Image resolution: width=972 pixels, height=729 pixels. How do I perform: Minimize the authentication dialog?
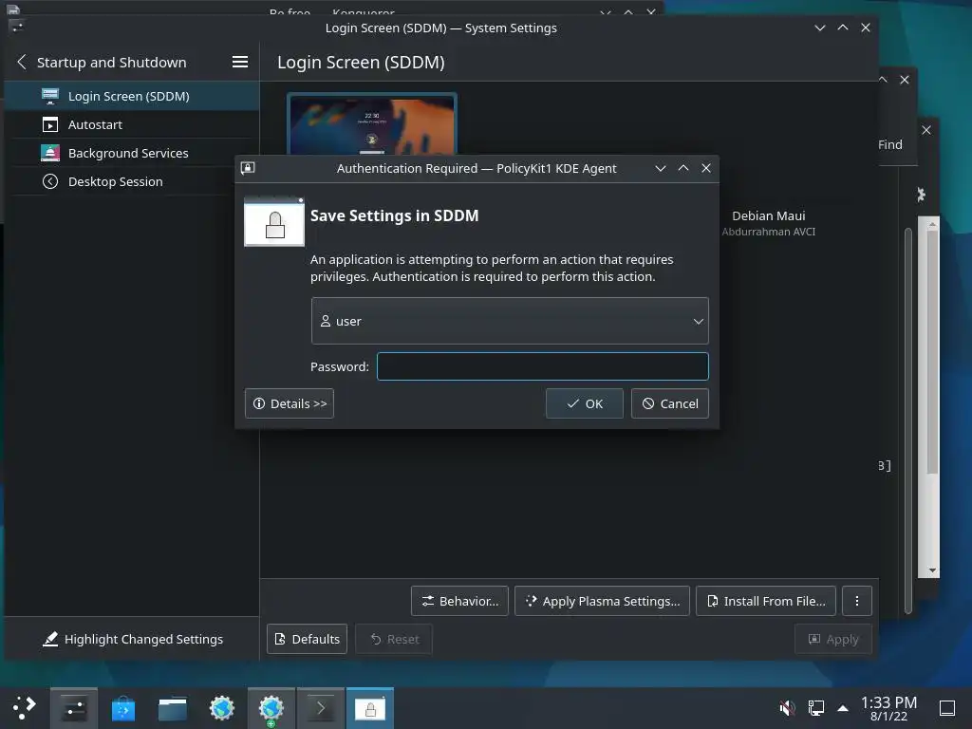661,168
